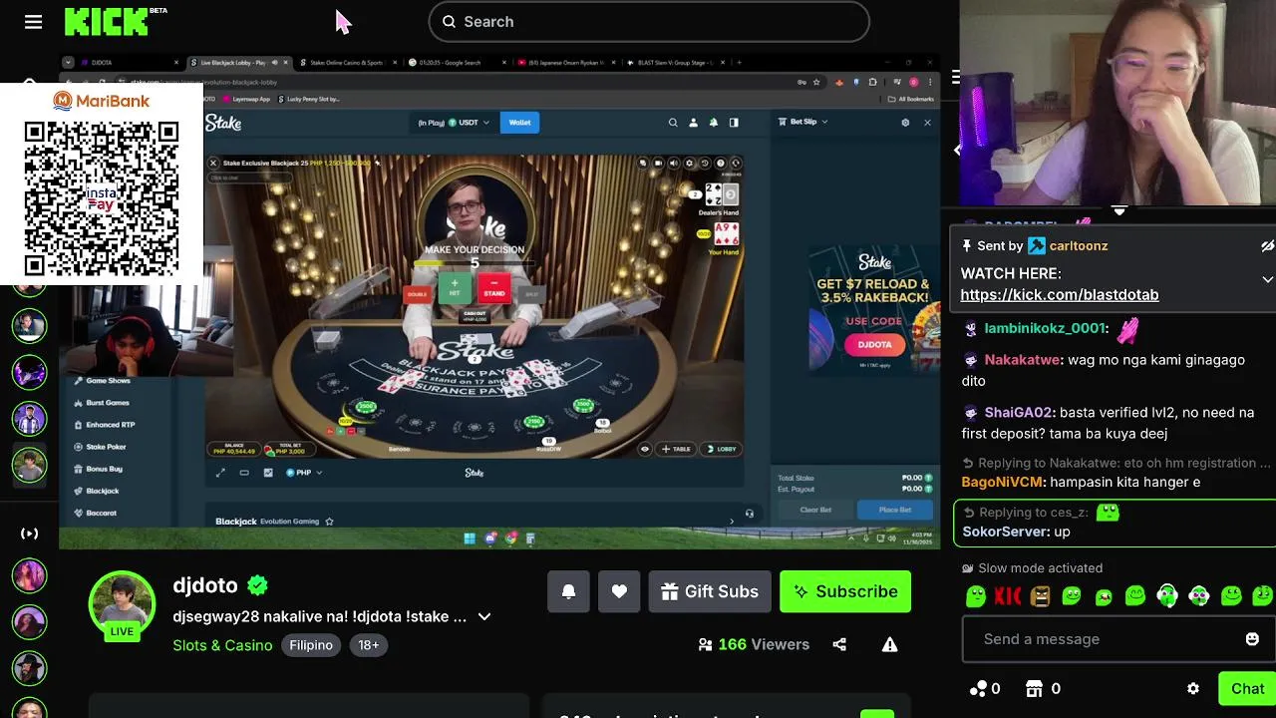Click Stake search magnifier icon
The width and height of the screenshot is (1276, 718).
[x=673, y=123]
